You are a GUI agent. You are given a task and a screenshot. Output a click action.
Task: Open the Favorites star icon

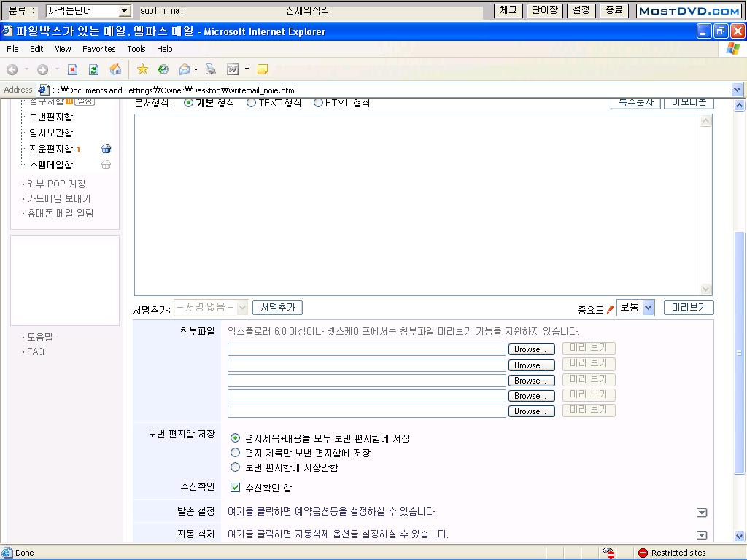coord(142,69)
